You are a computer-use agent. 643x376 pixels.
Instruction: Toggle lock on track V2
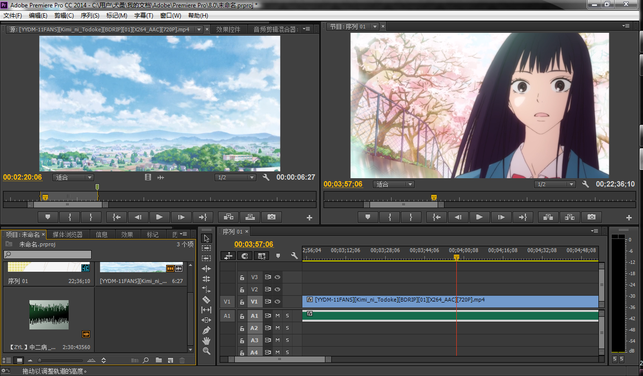[x=242, y=290]
